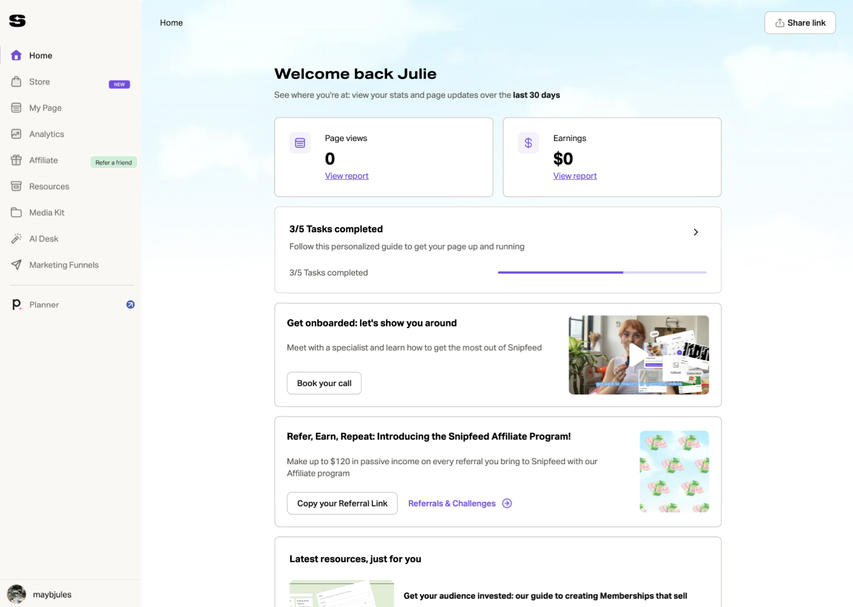Go to My Page in sidebar
The height and width of the screenshot is (607, 853).
pyautogui.click(x=46, y=108)
